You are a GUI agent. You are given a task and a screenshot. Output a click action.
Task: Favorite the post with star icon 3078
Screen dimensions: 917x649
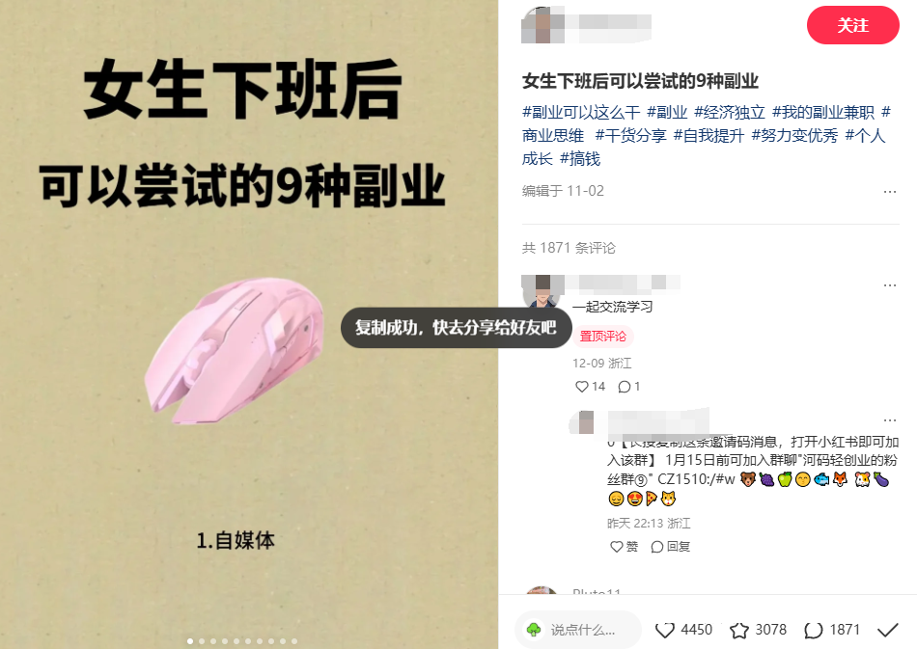[x=739, y=630]
